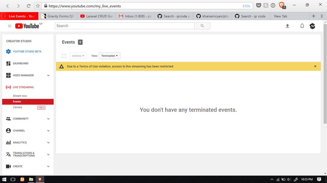Go back with the browser back arrow
Viewport: 327px width, 183px height.
coord(8,6)
